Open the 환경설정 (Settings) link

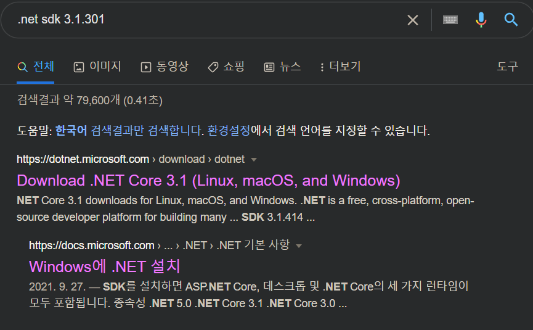229,131
